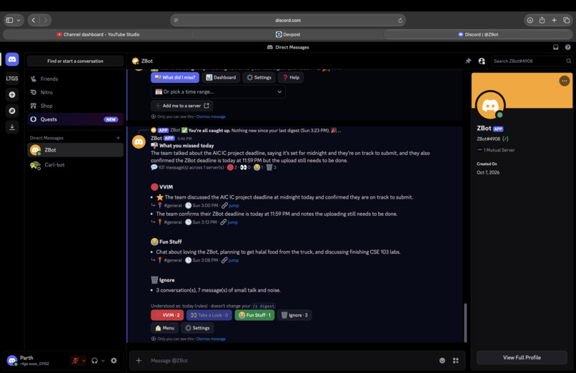
Task: Search in ZBot#4908 field
Action: (x=531, y=61)
